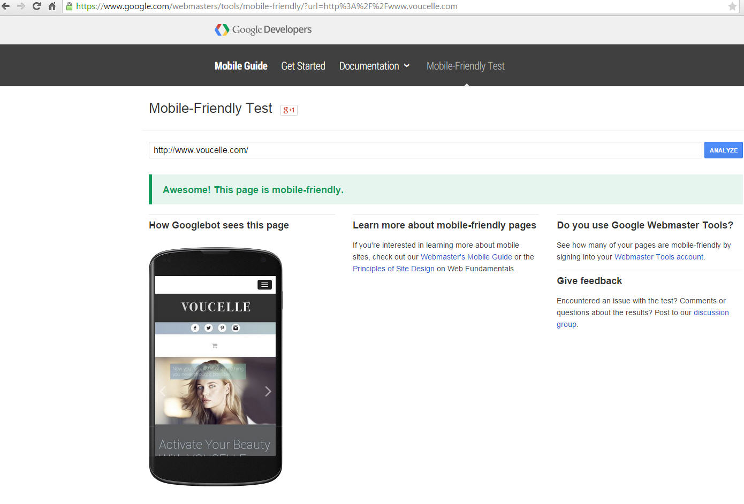This screenshot has height=504, width=744.
Task: Click 'How Googlebot sees this page' heading
Action: pos(219,225)
